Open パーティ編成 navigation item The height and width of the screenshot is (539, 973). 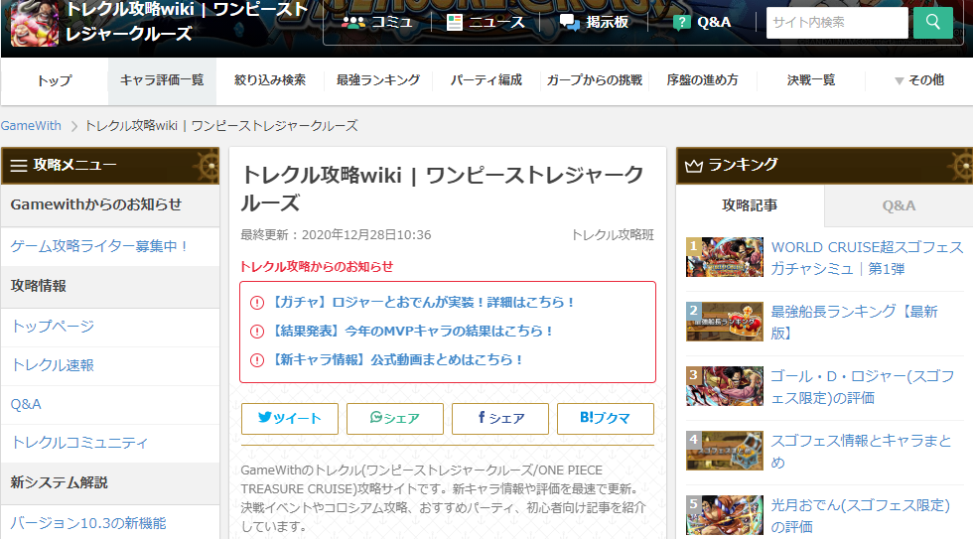[486, 80]
